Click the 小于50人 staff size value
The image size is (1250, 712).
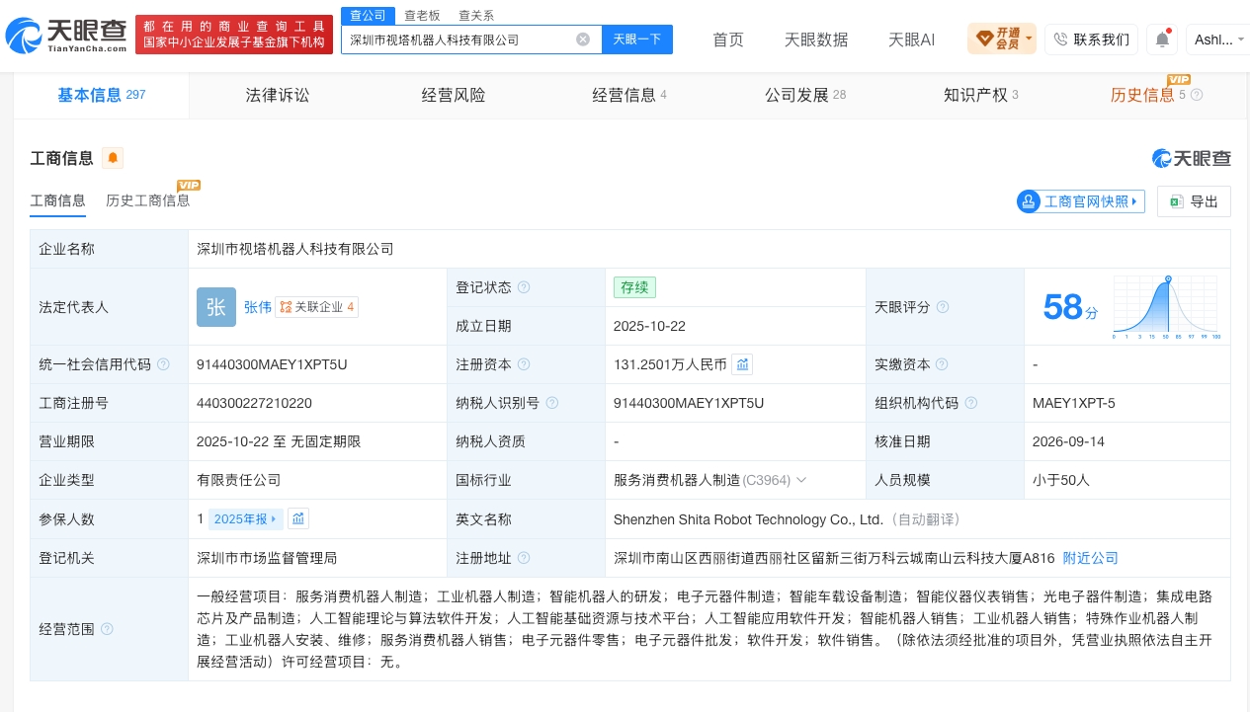tap(1061, 480)
